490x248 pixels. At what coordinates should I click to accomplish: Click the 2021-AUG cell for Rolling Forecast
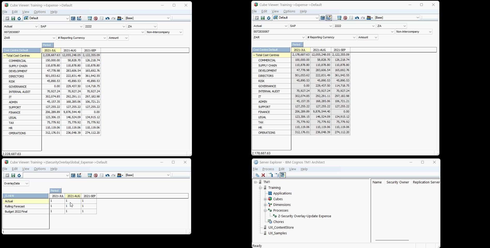click(73, 206)
